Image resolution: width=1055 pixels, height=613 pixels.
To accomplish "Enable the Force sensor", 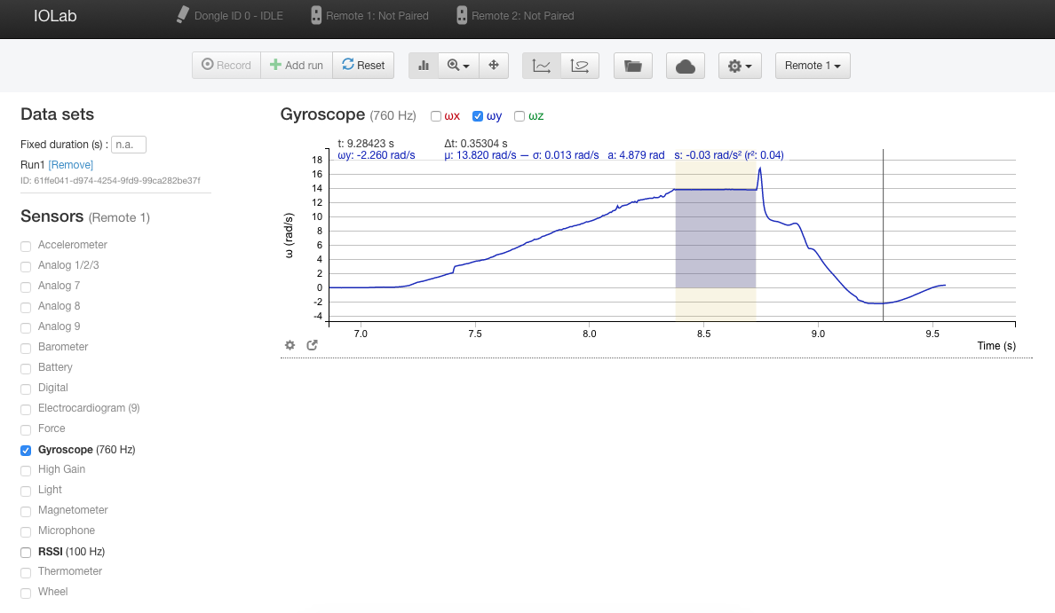I will click(26, 429).
